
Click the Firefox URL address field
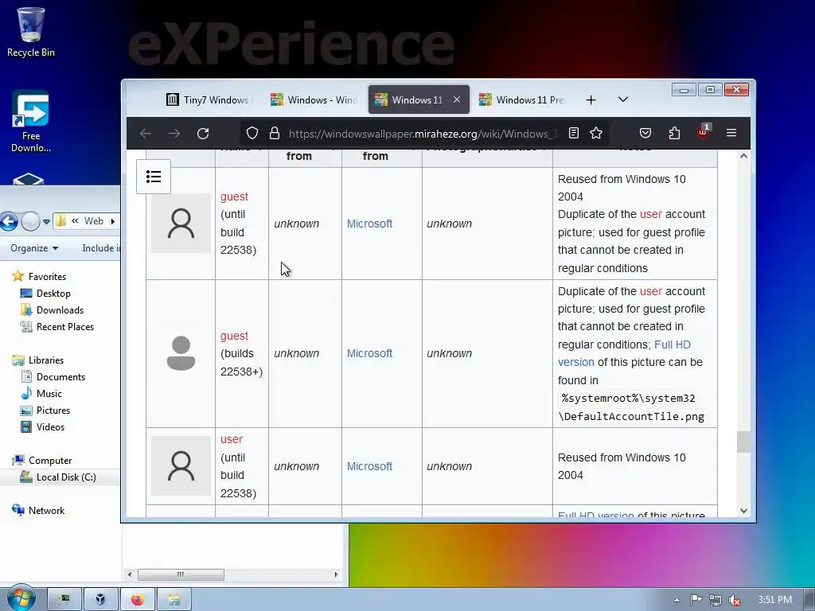(423, 134)
